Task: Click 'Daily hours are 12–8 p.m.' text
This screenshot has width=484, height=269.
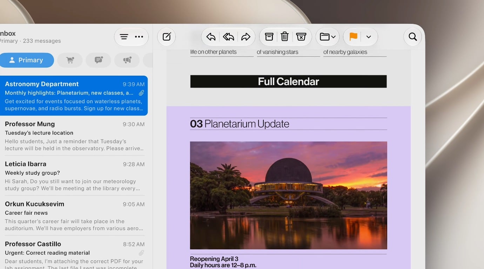Action: point(223,265)
